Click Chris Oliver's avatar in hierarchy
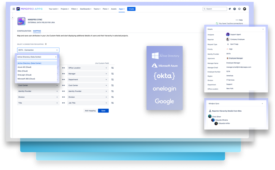The height and width of the screenshot is (170, 275). click(x=210, y=116)
